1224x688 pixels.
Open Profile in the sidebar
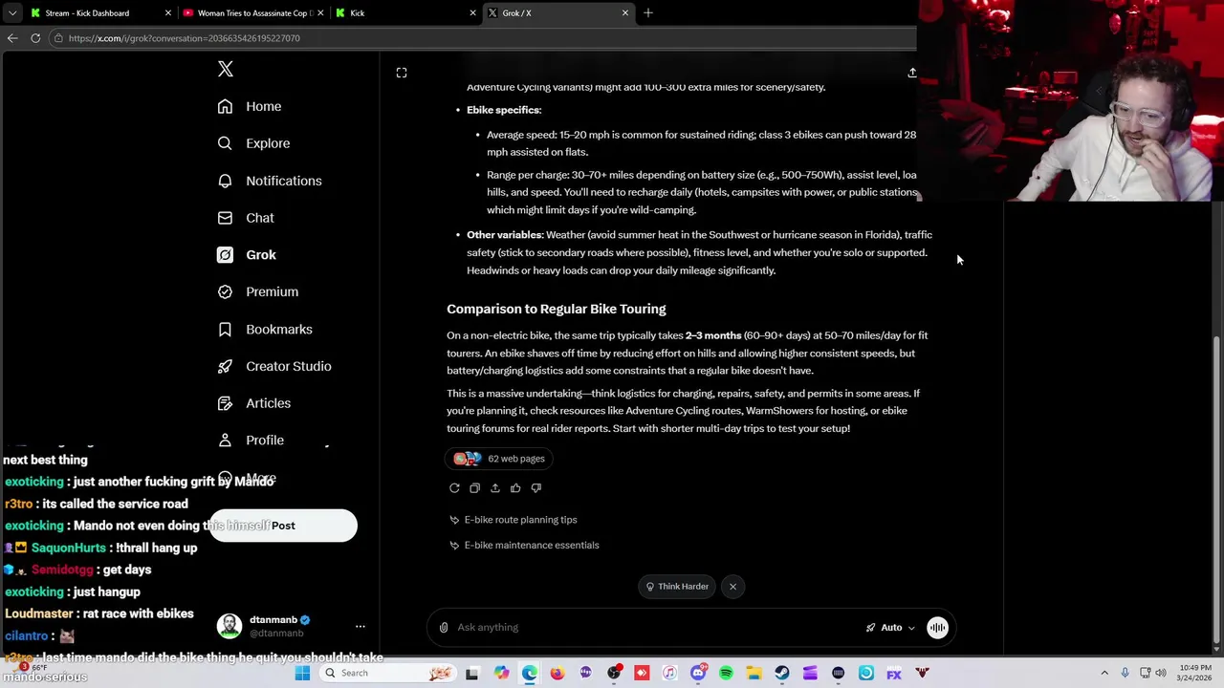tap(251, 441)
